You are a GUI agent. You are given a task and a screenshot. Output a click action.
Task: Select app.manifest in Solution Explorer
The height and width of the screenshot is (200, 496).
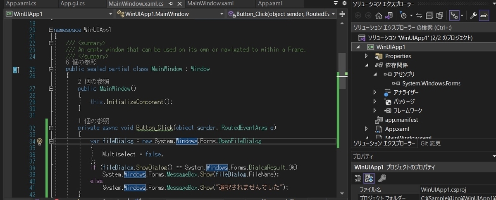pyautogui.click(x=396, y=120)
